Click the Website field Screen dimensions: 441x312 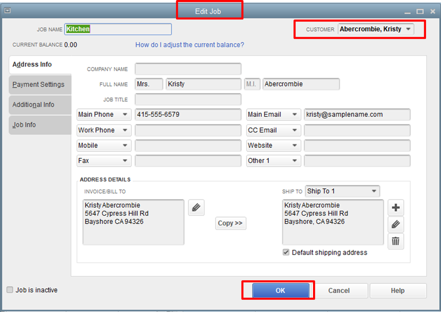coord(357,145)
